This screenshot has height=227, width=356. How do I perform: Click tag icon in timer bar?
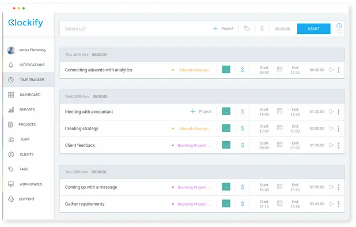tap(247, 29)
